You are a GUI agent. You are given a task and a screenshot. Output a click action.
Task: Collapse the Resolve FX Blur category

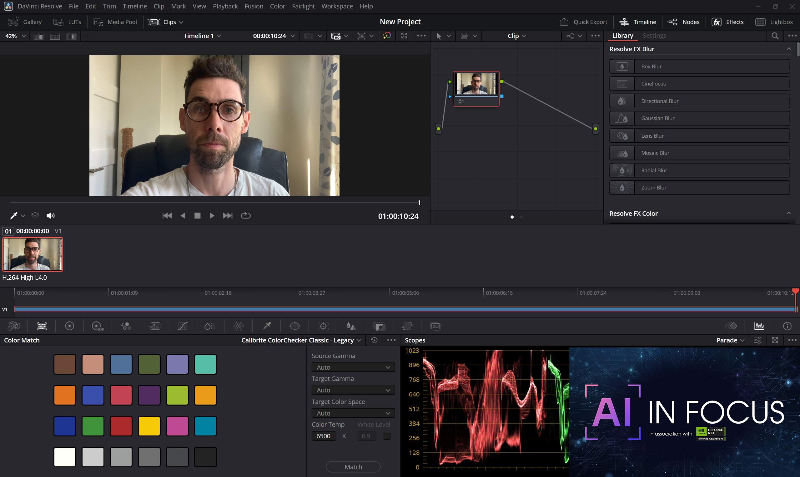(788, 49)
